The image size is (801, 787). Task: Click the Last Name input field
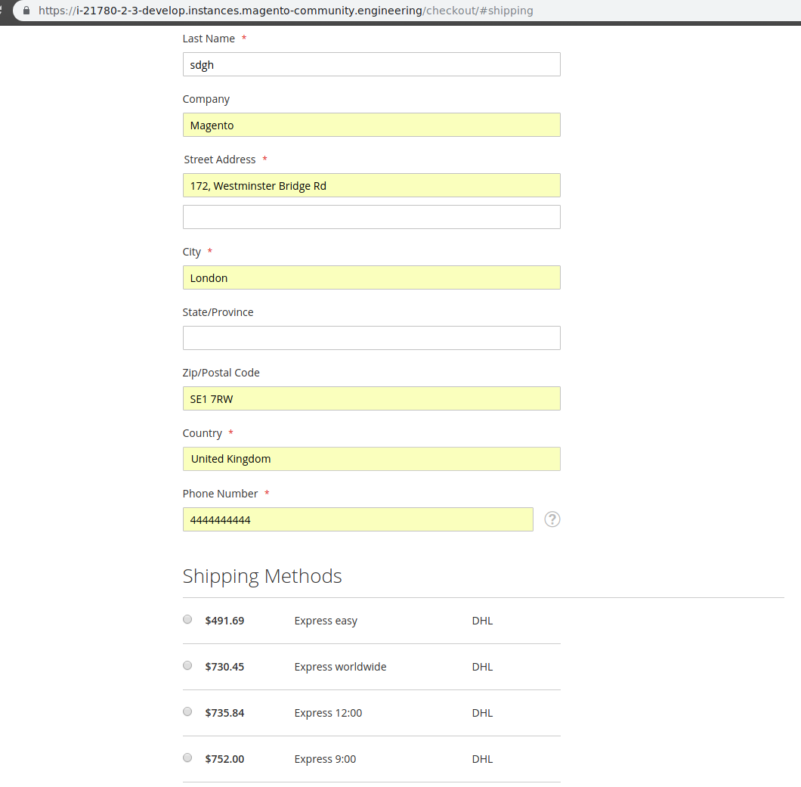371,64
